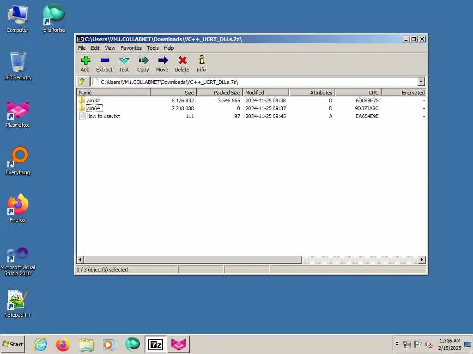Sort by Size column header

(x=174, y=92)
